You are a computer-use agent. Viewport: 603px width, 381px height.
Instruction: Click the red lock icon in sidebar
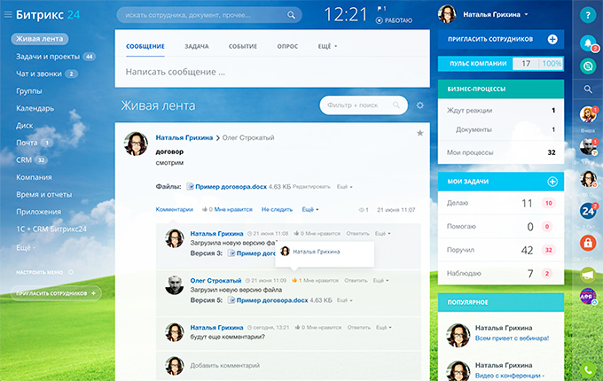(x=587, y=242)
